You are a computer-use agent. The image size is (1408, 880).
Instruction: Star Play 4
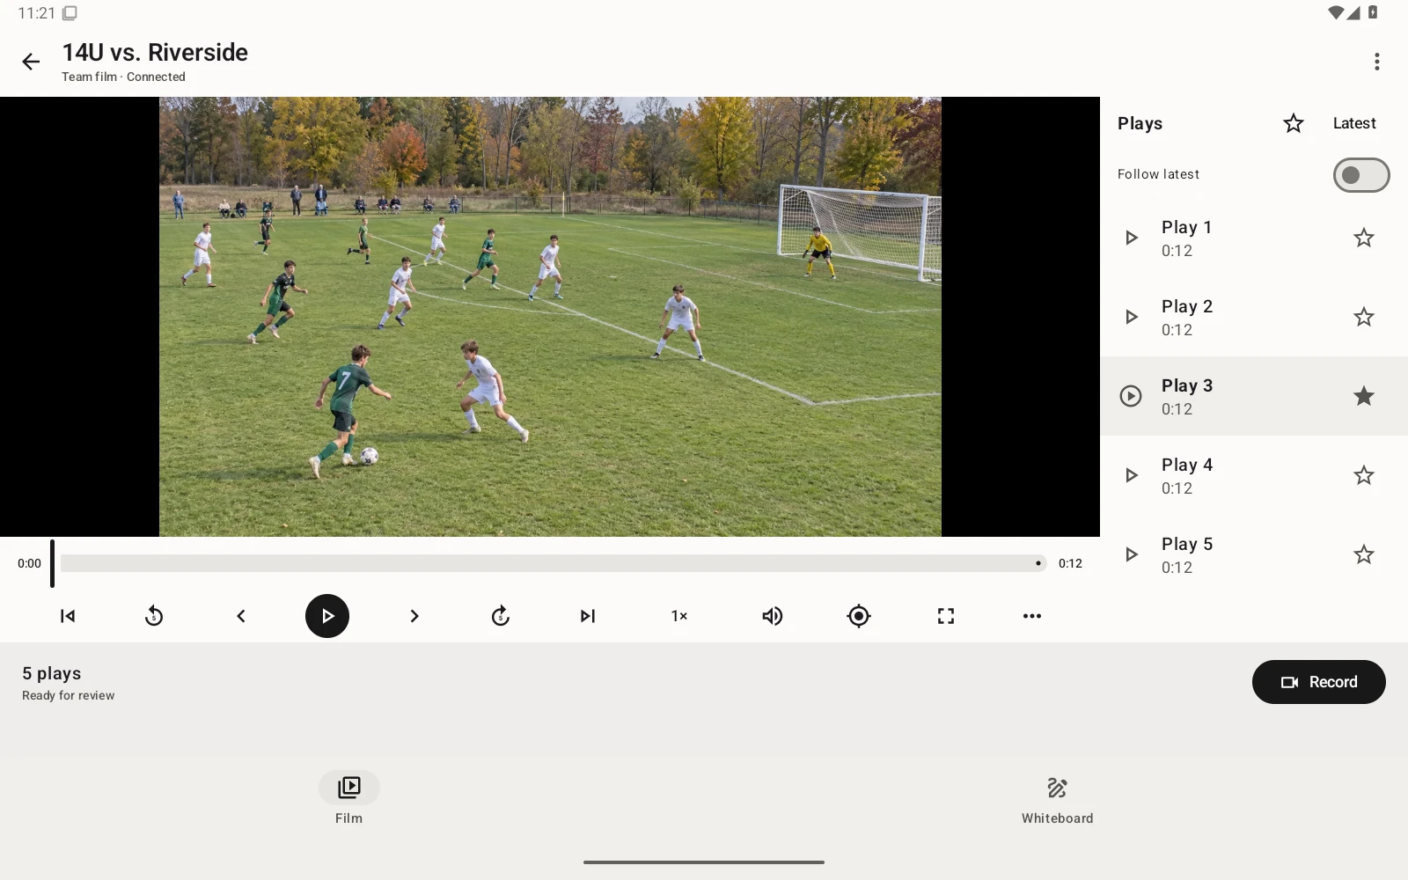(x=1364, y=475)
